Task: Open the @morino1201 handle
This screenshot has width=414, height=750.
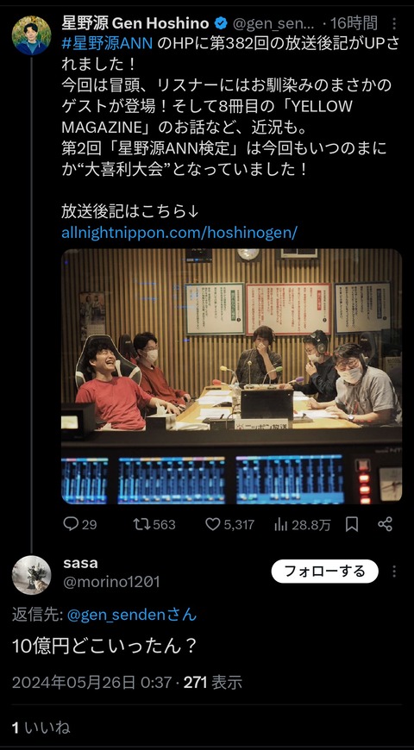Action: (111, 582)
